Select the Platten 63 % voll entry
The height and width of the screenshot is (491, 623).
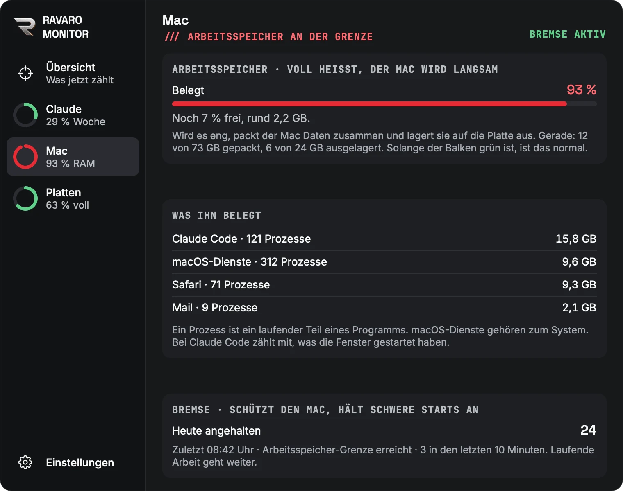click(x=73, y=198)
